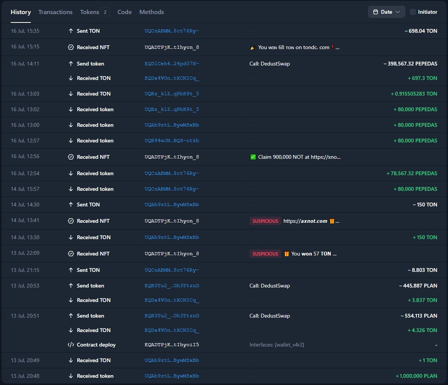Click up arrow icon on 13 Jul 20:53 row
The image size is (448, 385).
tap(71, 286)
